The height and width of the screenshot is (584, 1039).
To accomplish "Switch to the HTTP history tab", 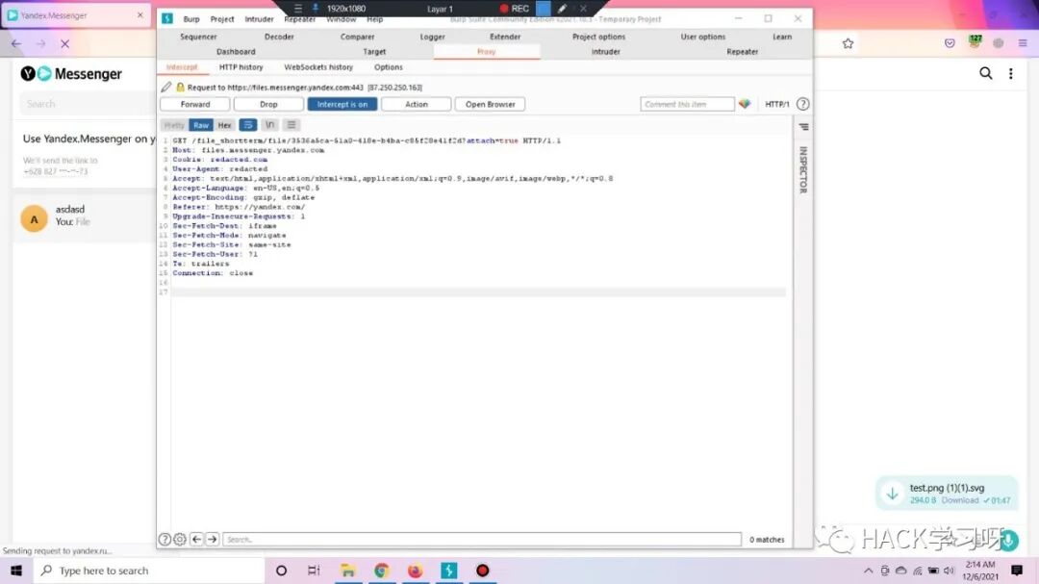I will [x=241, y=67].
